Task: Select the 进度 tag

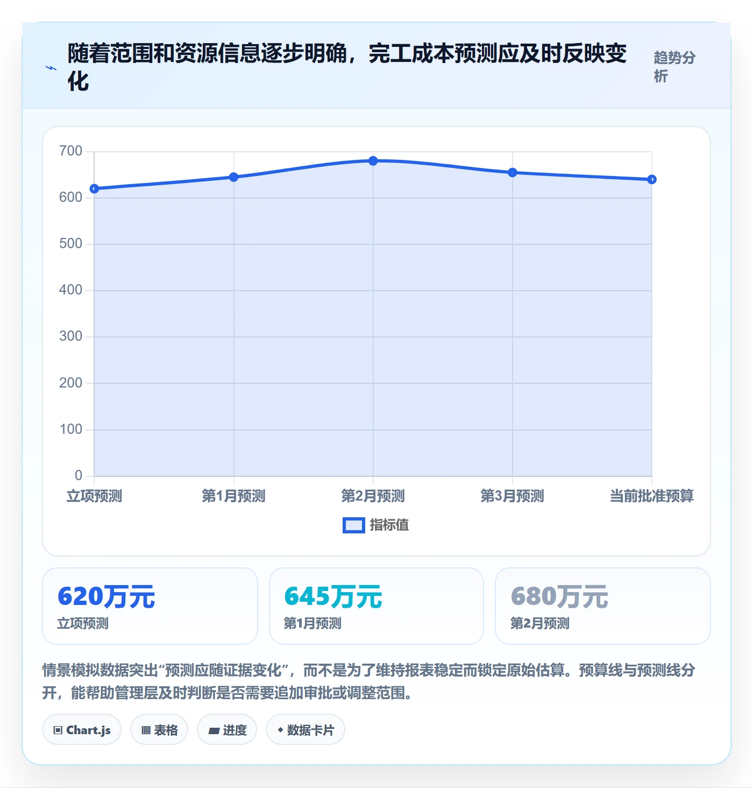Action: pyautogui.click(x=227, y=730)
